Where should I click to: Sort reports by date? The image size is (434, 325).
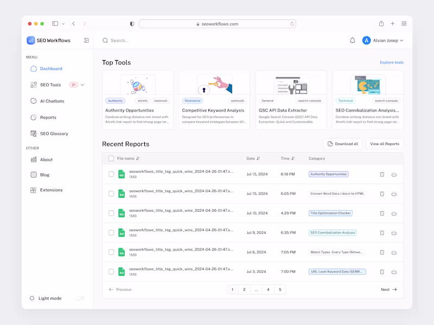coord(258,158)
